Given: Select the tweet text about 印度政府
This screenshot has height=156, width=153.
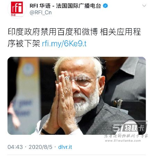Looking at the screenshot, I should point(74,38).
